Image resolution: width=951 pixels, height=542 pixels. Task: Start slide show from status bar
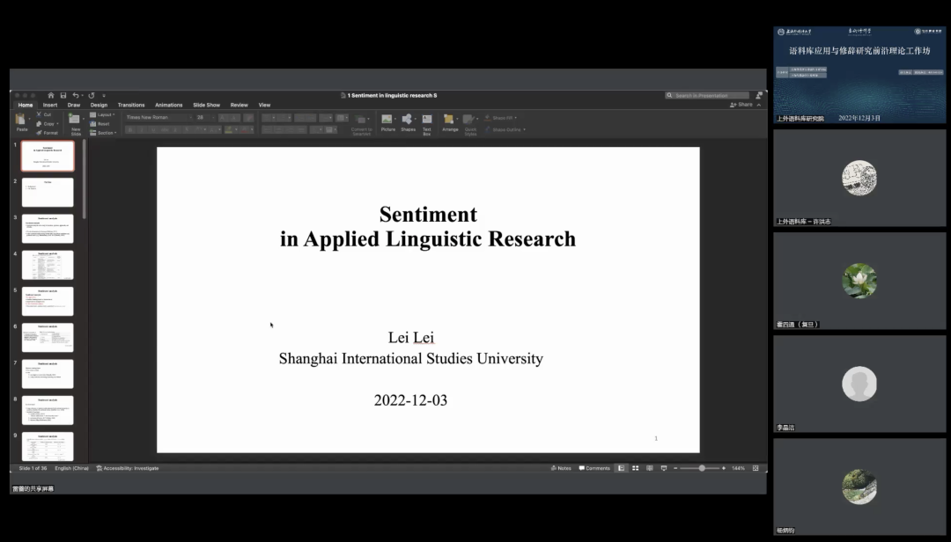[x=664, y=468]
